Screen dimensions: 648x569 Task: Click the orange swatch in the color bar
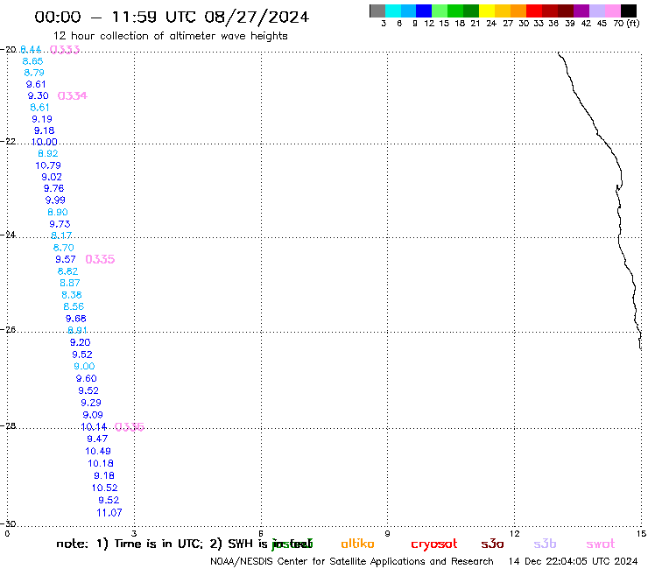(518, 11)
